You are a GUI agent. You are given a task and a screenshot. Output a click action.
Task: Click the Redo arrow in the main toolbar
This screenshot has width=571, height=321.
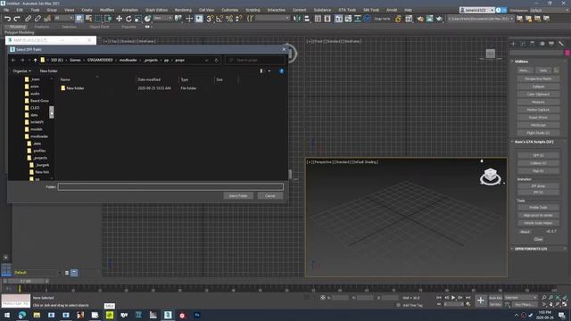pos(17,19)
